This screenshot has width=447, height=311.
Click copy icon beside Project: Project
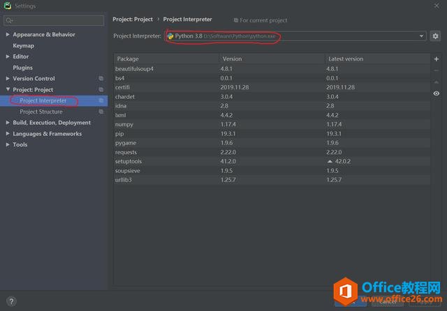click(101, 89)
